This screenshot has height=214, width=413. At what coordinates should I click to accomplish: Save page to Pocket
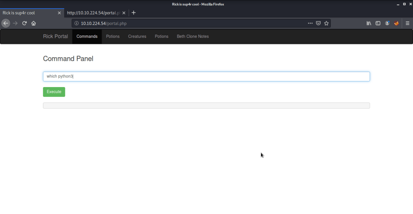[x=318, y=23]
